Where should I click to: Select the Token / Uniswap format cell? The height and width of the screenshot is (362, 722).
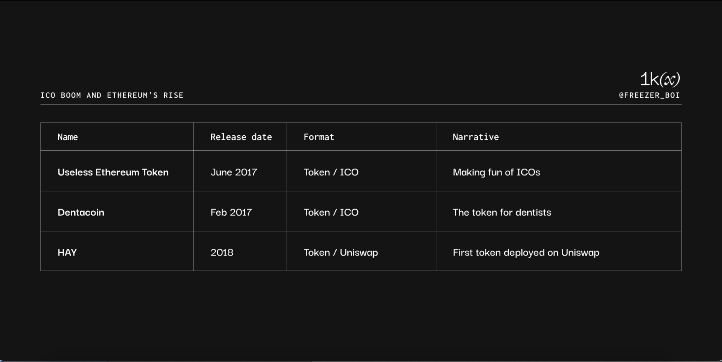(x=341, y=252)
